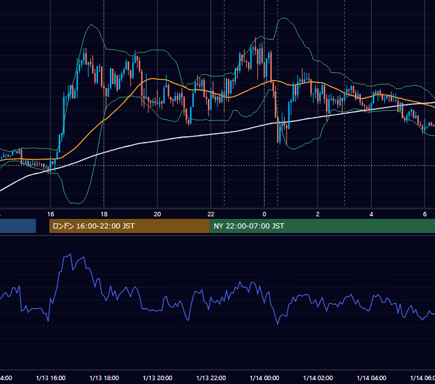This screenshot has width=435, height=384.
Task: Click the 1/14 04:00 date label
Action: point(372,378)
